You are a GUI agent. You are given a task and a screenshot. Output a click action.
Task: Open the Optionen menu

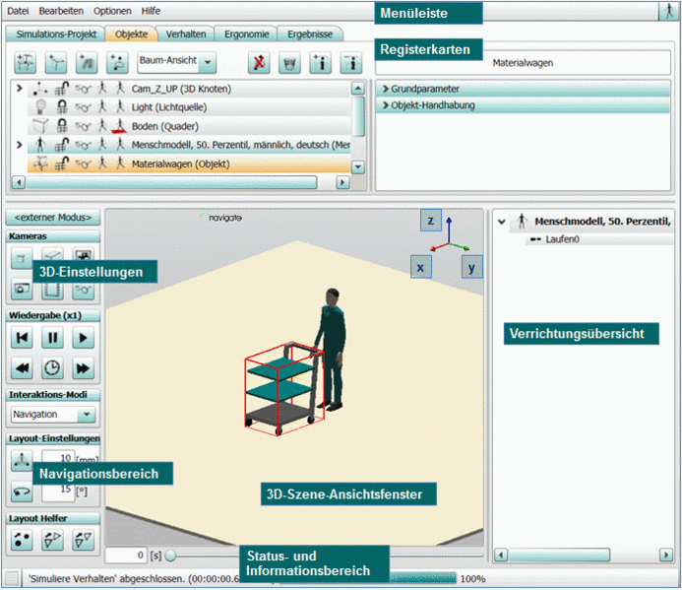(x=111, y=10)
